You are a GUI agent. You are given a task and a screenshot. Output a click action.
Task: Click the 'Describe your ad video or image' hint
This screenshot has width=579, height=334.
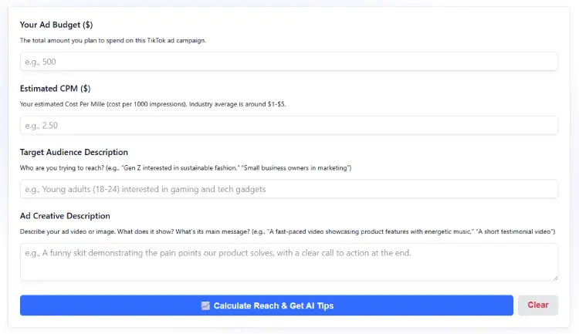[287, 231]
